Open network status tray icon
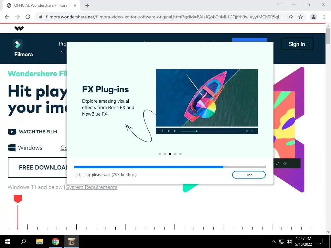Screen dimensions: 331x248 [x=282, y=242]
